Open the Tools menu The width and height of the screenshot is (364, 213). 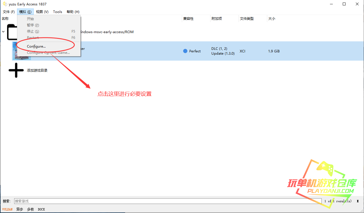(58, 12)
